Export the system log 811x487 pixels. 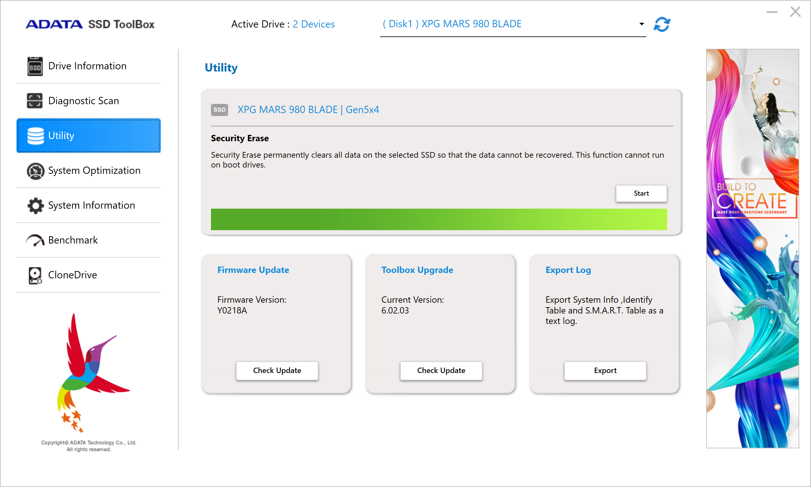point(605,370)
